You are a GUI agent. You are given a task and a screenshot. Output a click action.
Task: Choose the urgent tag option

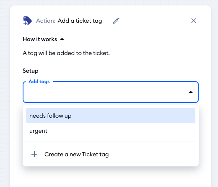point(111,131)
